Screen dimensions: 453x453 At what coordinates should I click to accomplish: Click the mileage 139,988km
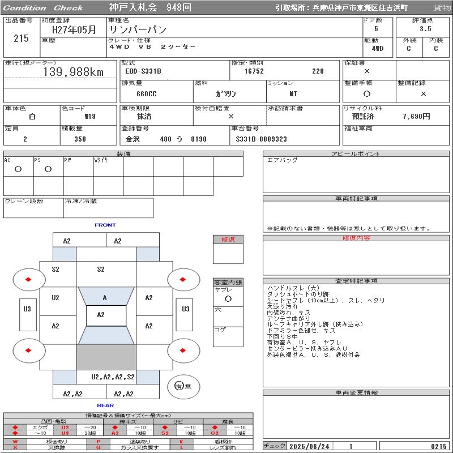(x=74, y=72)
